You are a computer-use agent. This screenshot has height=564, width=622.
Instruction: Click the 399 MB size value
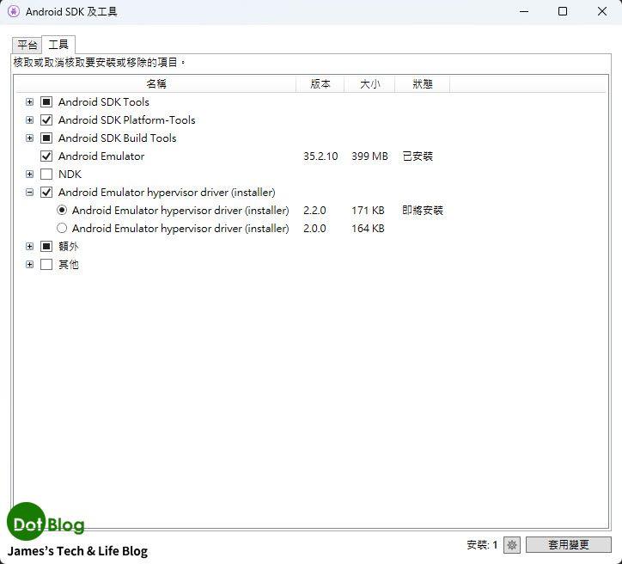pyautogui.click(x=369, y=156)
